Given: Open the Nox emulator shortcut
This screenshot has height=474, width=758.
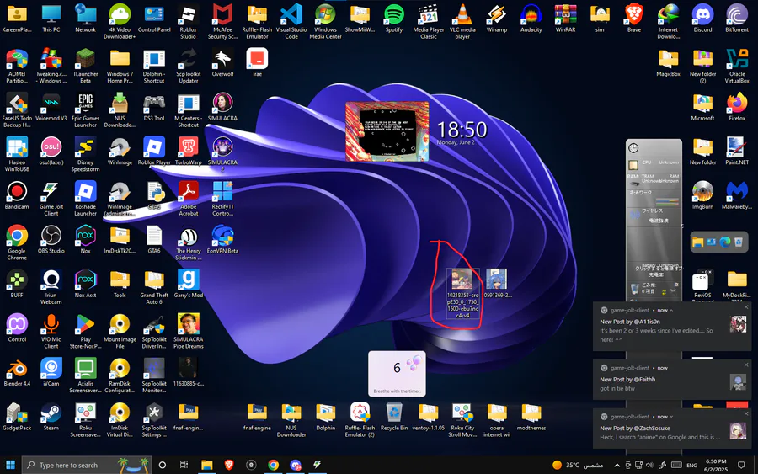Looking at the screenshot, I should tap(86, 239).
